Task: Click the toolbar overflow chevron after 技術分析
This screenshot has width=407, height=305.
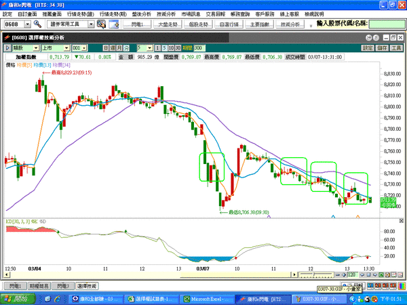Action: point(311,26)
